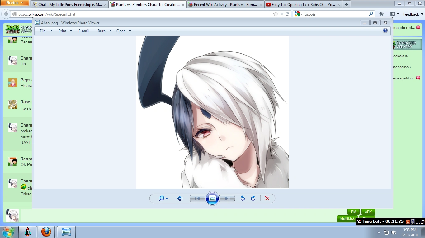Image resolution: width=425 pixels, height=238 pixels.
Task: Click the PM button
Action: pos(353,212)
